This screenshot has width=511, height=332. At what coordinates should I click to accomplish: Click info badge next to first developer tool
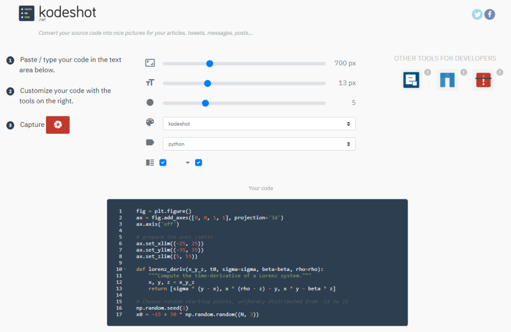pos(427,72)
